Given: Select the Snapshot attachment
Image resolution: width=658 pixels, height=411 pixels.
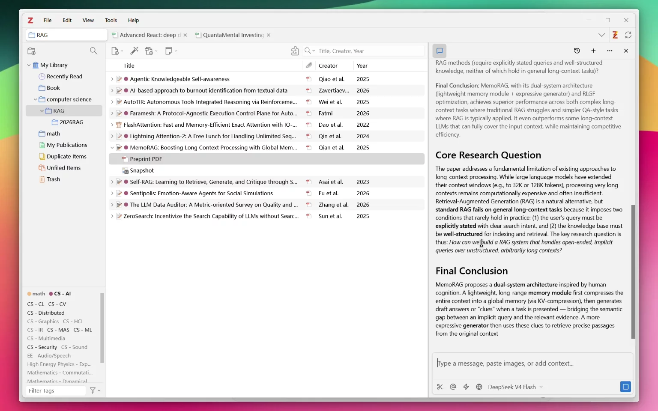Looking at the screenshot, I should [x=266, y=170].
